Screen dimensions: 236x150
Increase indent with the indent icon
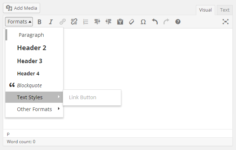(97, 22)
